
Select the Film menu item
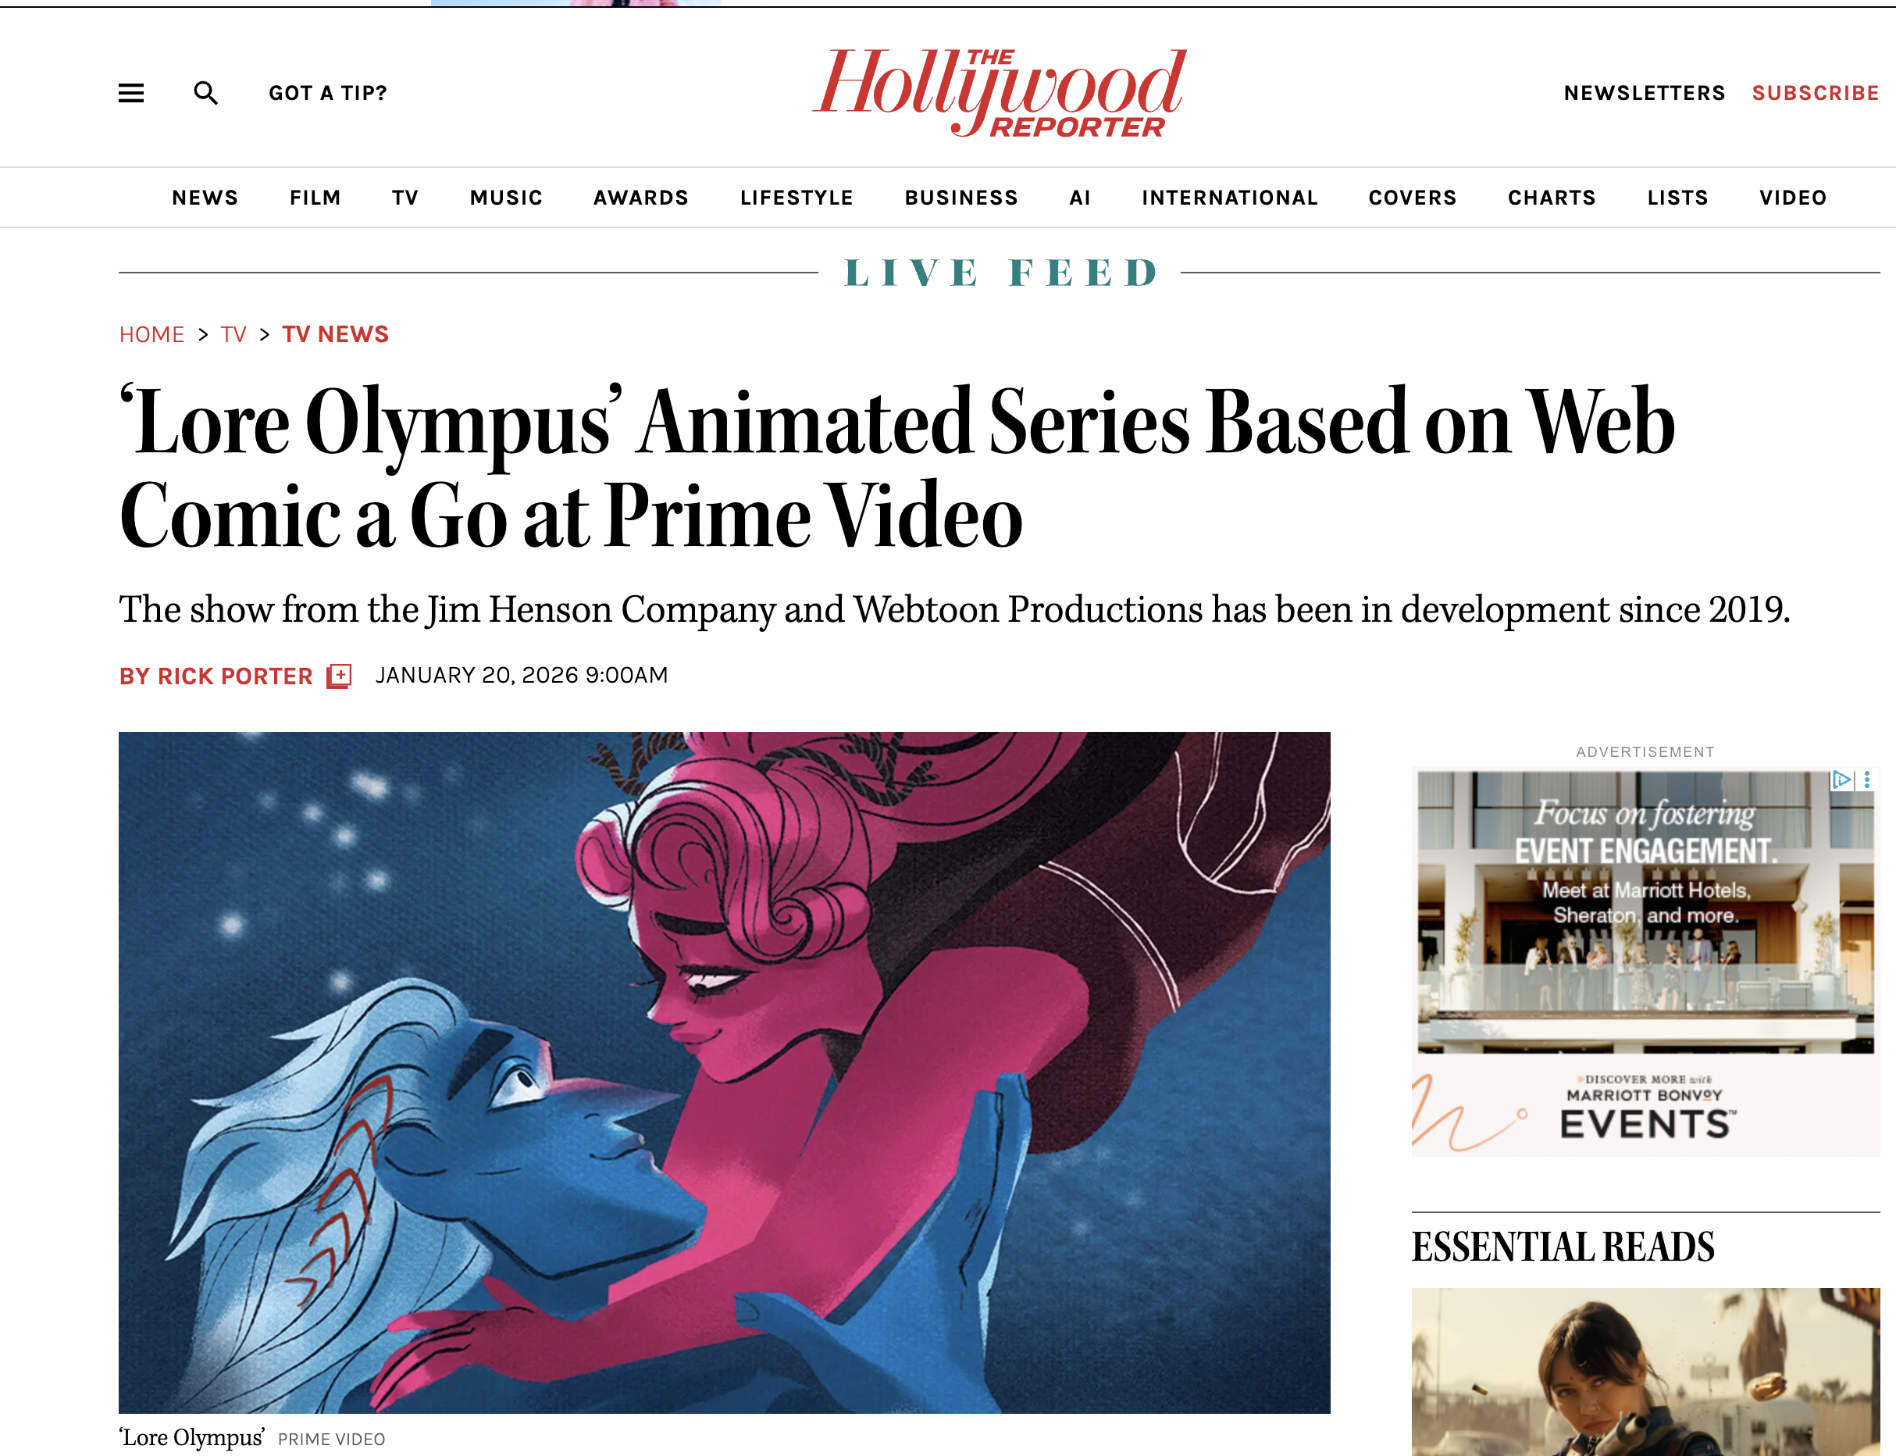[x=315, y=198]
